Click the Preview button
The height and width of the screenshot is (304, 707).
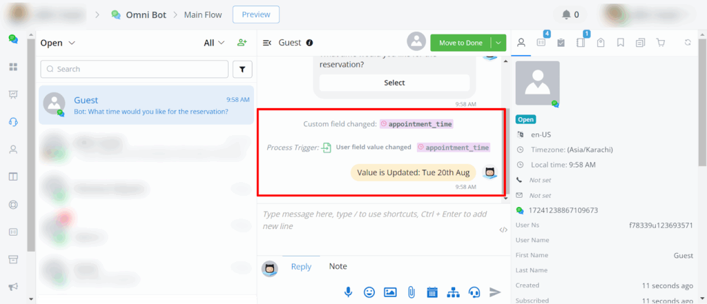coord(255,14)
